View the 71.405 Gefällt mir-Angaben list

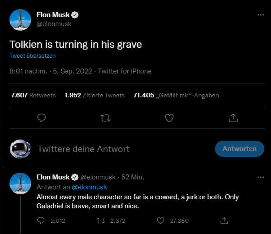coord(176,95)
